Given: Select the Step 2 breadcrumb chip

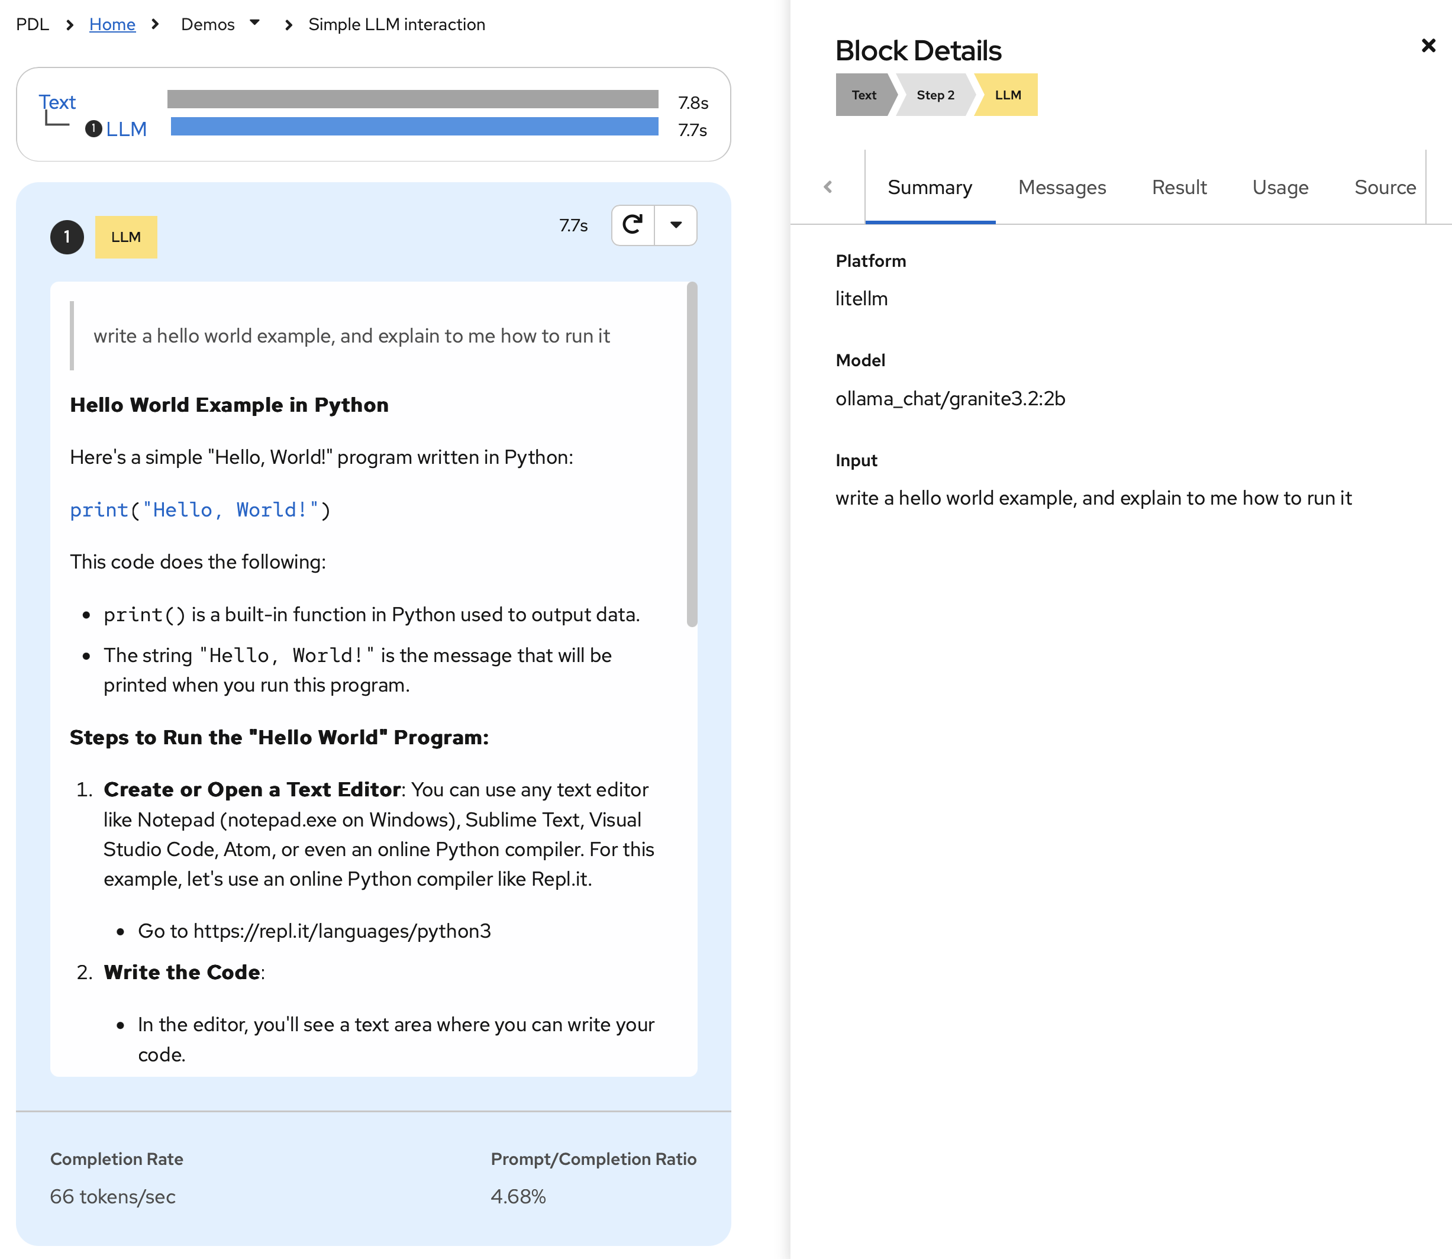Looking at the screenshot, I should click(x=935, y=95).
